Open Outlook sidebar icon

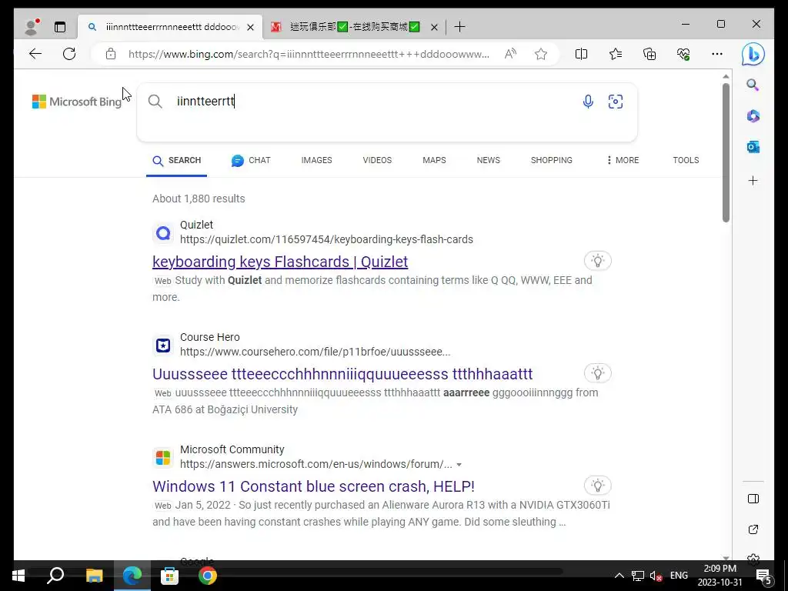tap(753, 147)
